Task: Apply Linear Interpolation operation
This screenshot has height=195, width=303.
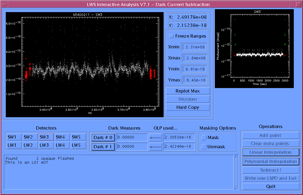Action: [270, 152]
